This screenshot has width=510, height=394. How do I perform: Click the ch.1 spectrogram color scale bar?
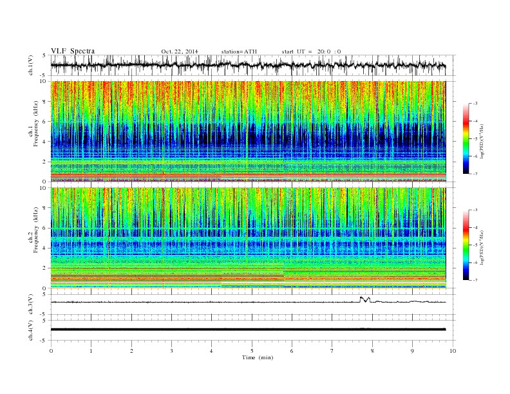[466, 139]
